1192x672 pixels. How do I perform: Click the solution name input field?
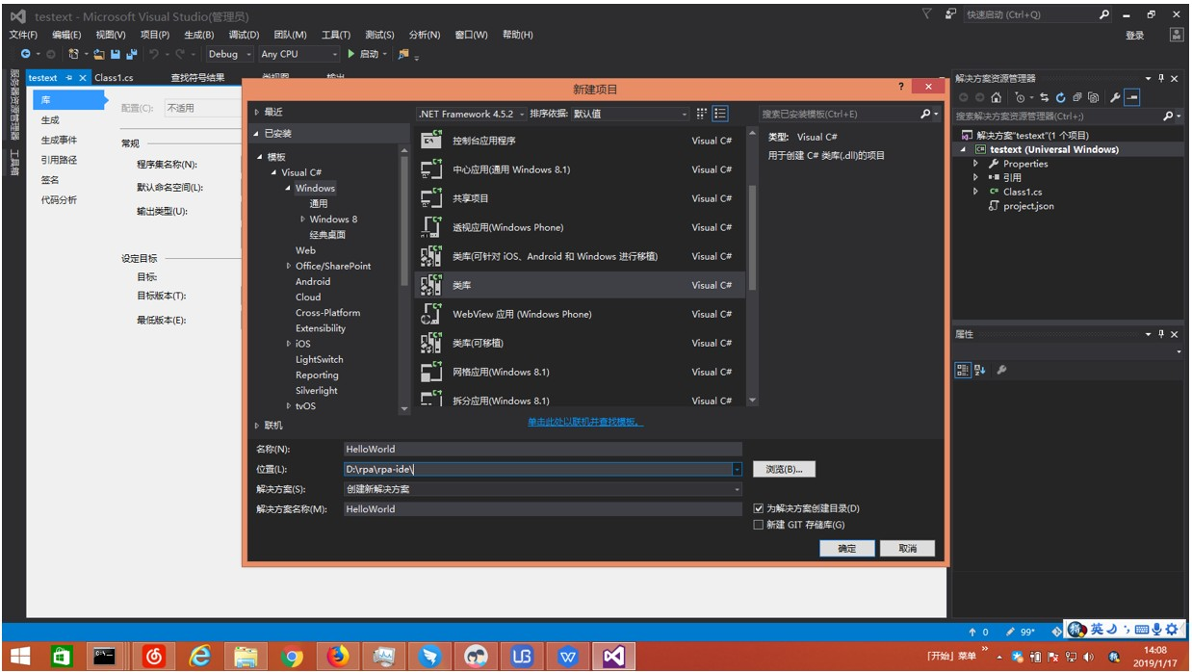point(543,509)
